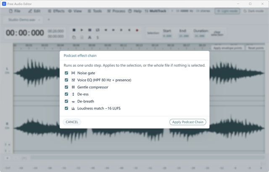
Task: Click the loop playback icon
Action: (x=98, y=30)
